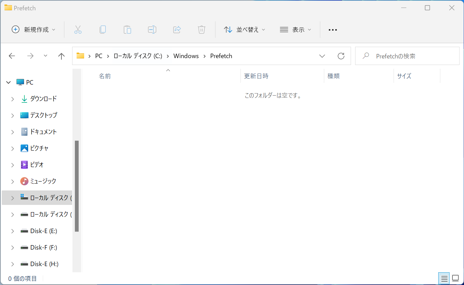Viewport: 464px width, 285px height.
Task: Click the navigation pane scrollbar
Action: tap(77, 186)
